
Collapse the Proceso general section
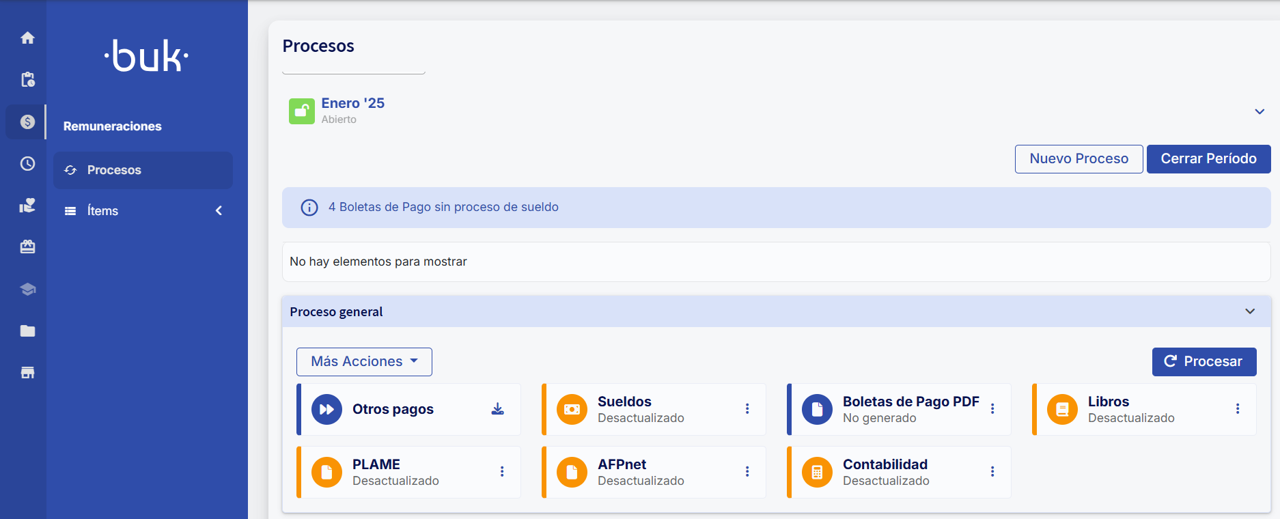1250,311
